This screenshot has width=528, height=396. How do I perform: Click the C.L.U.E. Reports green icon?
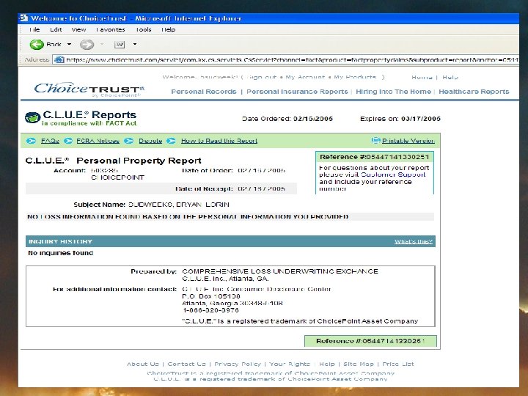coord(33,118)
